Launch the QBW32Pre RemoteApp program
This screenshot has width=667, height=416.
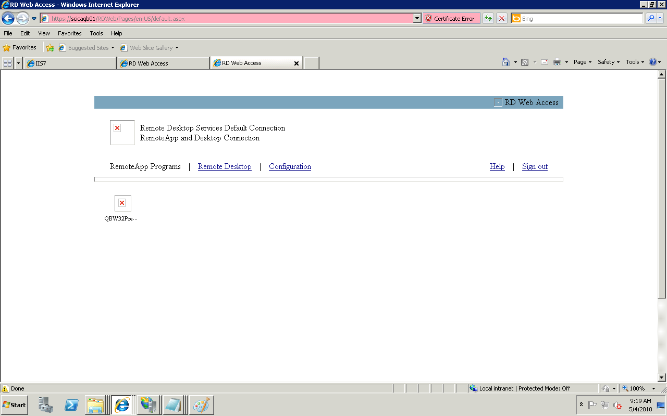(x=122, y=203)
